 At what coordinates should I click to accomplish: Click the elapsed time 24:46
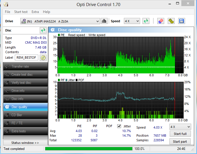(181, 149)
